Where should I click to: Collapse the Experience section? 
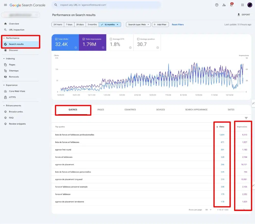(x=4, y=85)
